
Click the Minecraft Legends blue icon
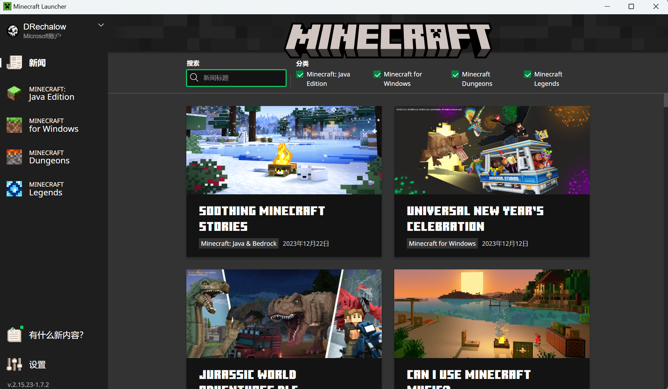[14, 189]
